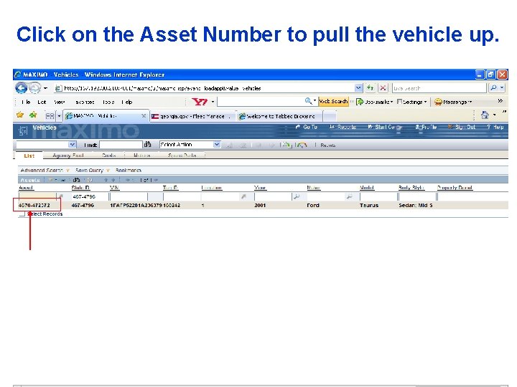Click the lookup icon beside Asset filter
Image resolution: width=517 pixels, height=387 pixels.
60,196
